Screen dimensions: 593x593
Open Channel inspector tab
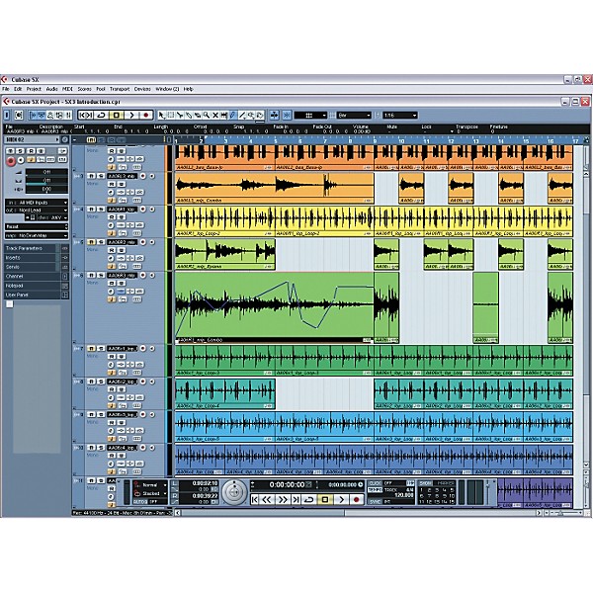click(x=37, y=276)
